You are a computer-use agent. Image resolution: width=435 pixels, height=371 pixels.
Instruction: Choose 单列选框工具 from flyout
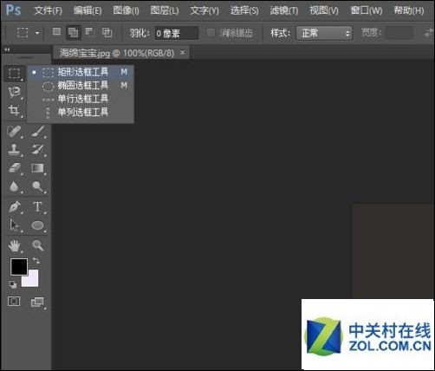click(x=81, y=112)
